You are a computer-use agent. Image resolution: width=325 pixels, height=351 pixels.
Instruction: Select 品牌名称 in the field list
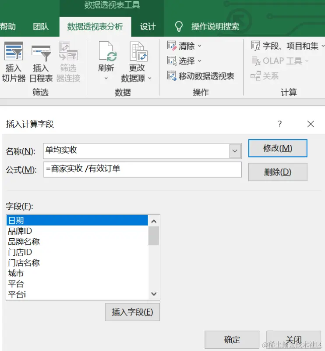coord(77,242)
